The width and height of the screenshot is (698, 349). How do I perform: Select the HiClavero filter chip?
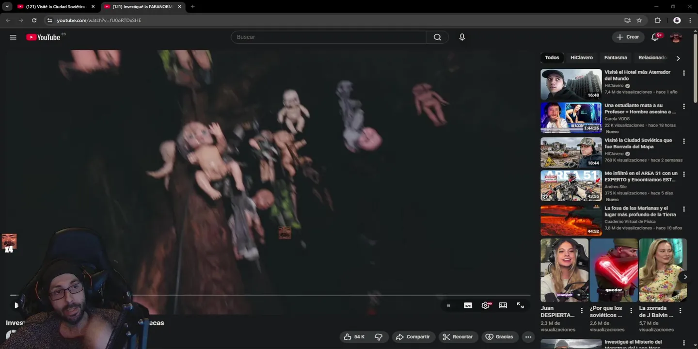(x=582, y=58)
